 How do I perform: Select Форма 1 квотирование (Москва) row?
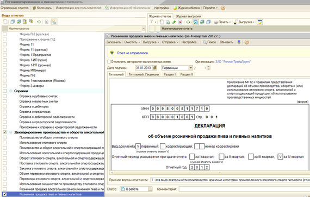click(x=53, y=81)
